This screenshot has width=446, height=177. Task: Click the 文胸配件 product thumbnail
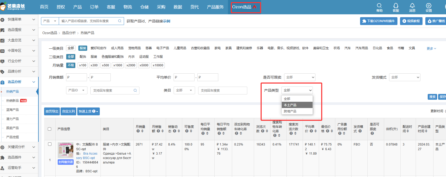pos(66,150)
